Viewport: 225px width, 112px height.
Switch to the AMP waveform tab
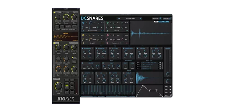click(x=165, y=22)
